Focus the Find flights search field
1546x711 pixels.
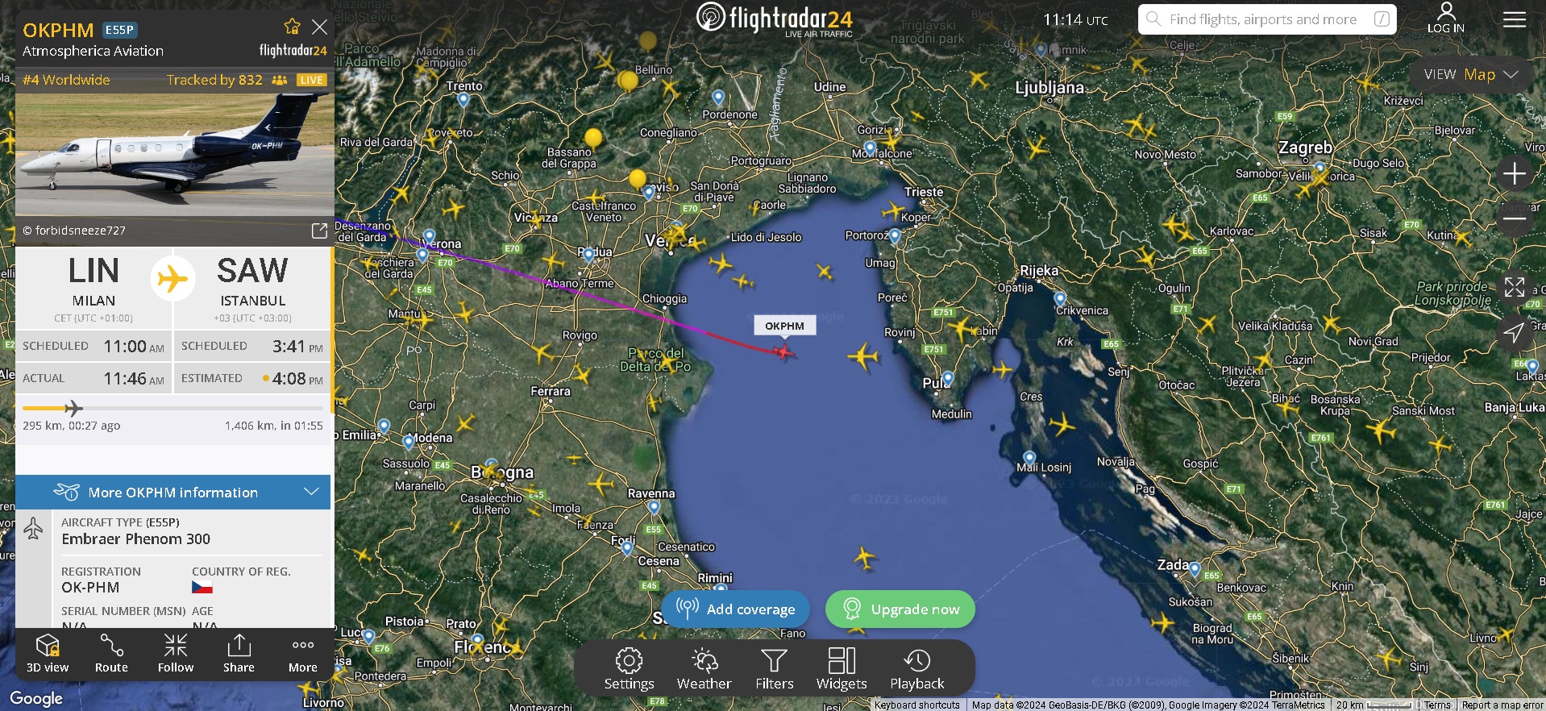1267,19
